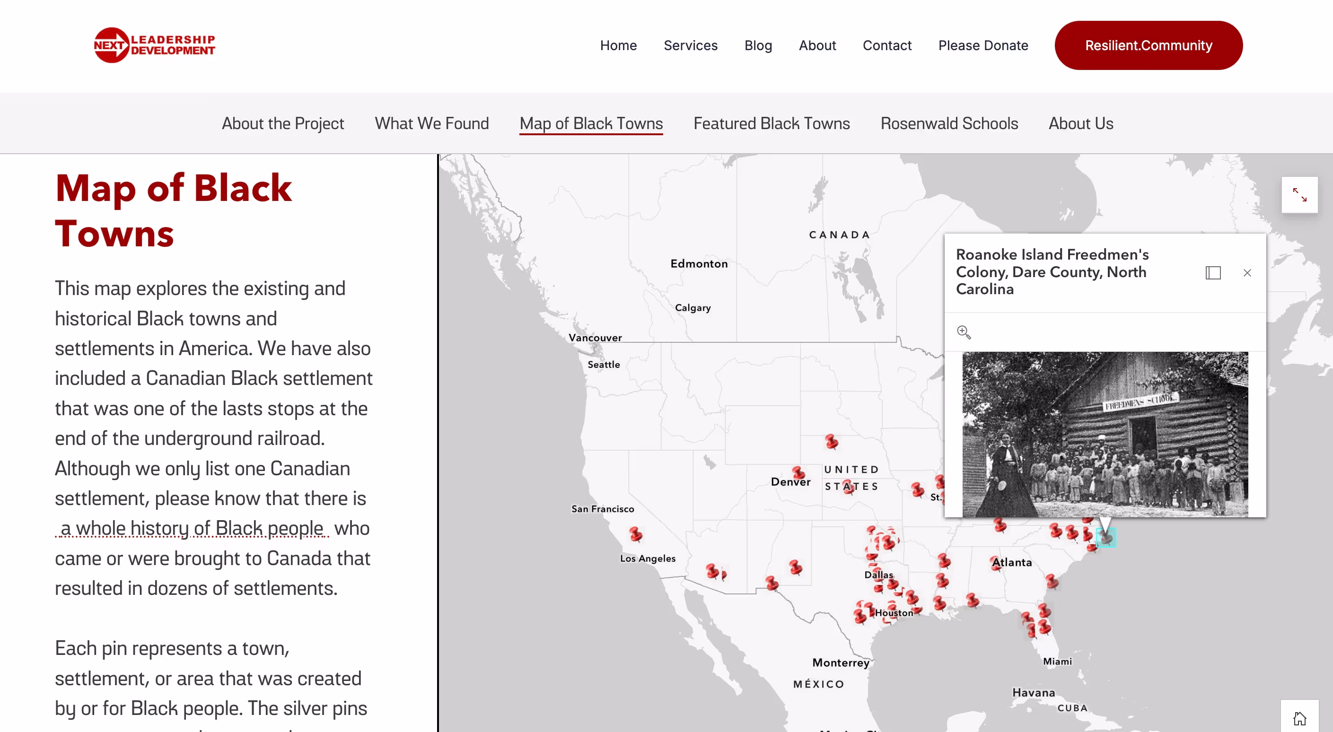Expand the map to fullscreen
Viewport: 1333px width, 732px height.
[x=1299, y=194]
